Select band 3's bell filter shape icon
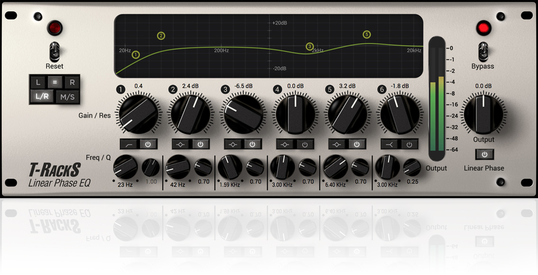 click(x=232, y=144)
